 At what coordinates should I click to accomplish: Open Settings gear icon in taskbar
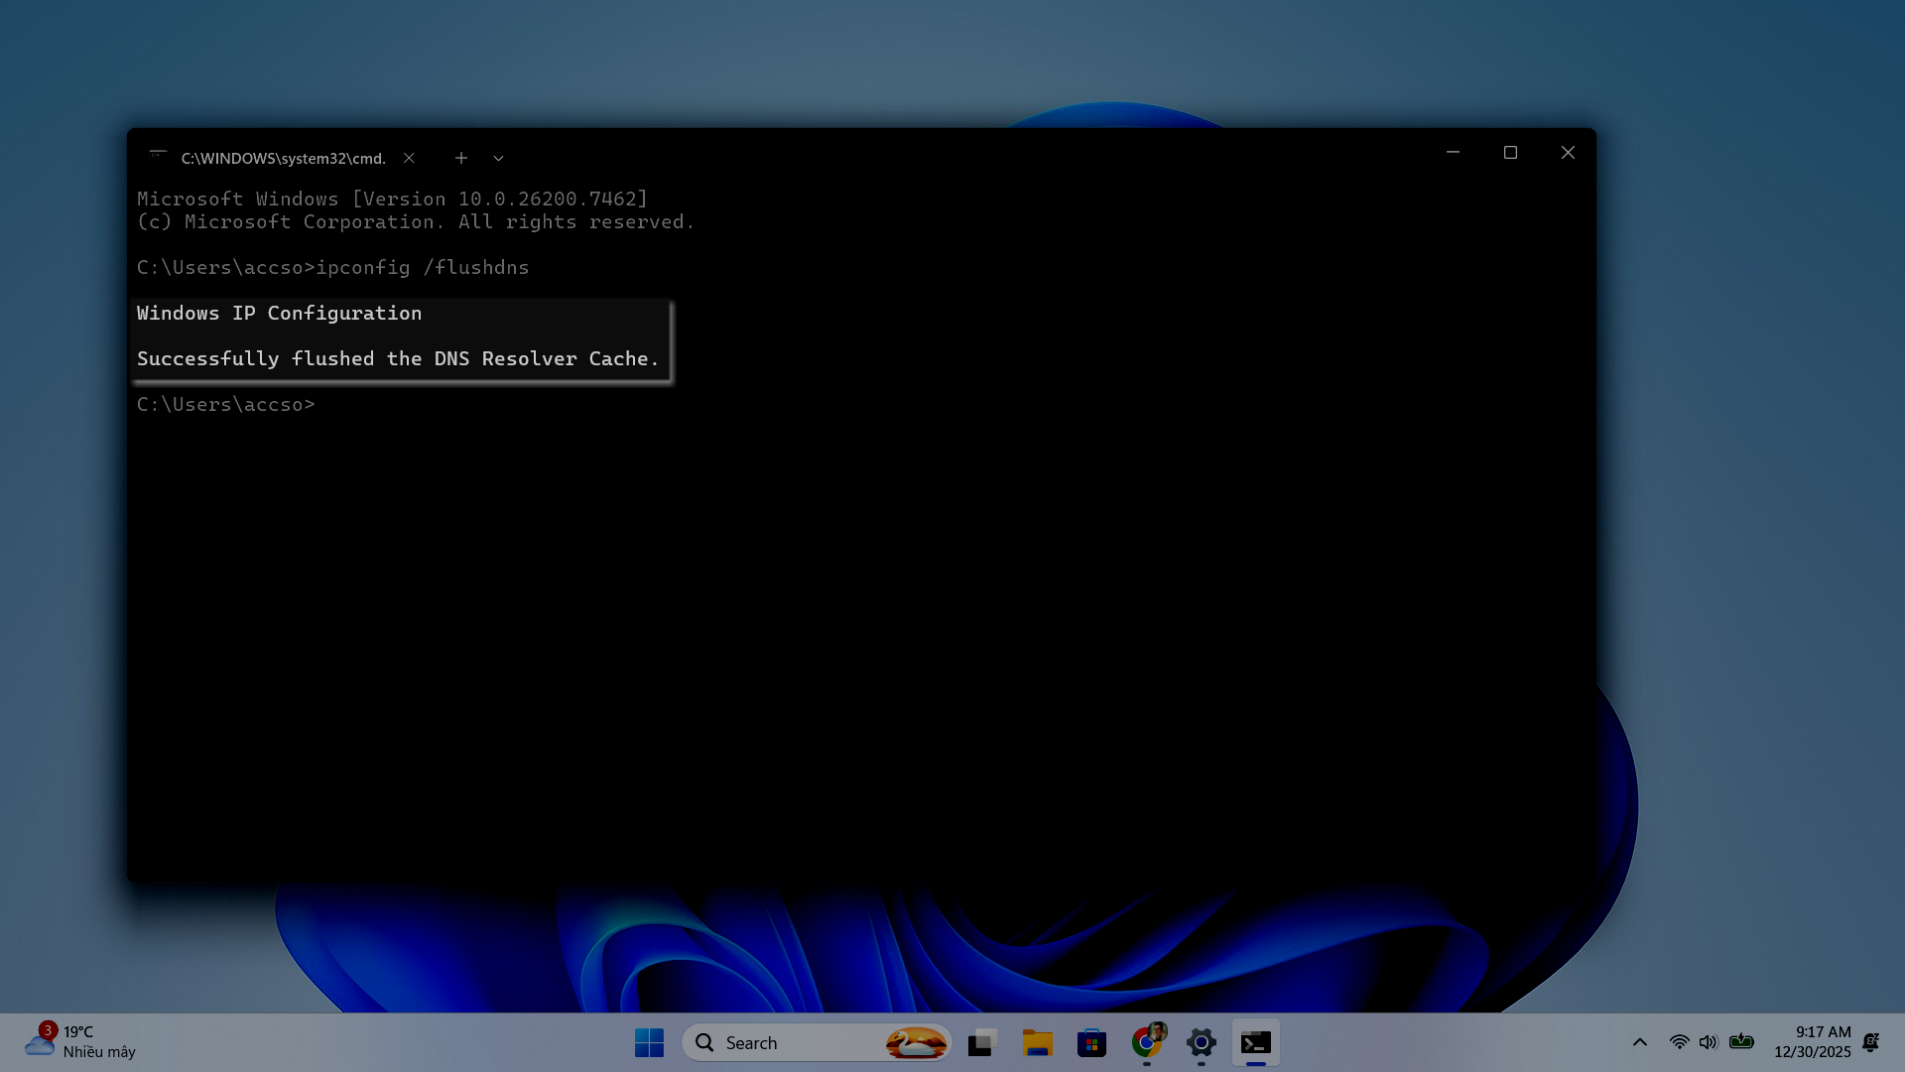(x=1201, y=1042)
